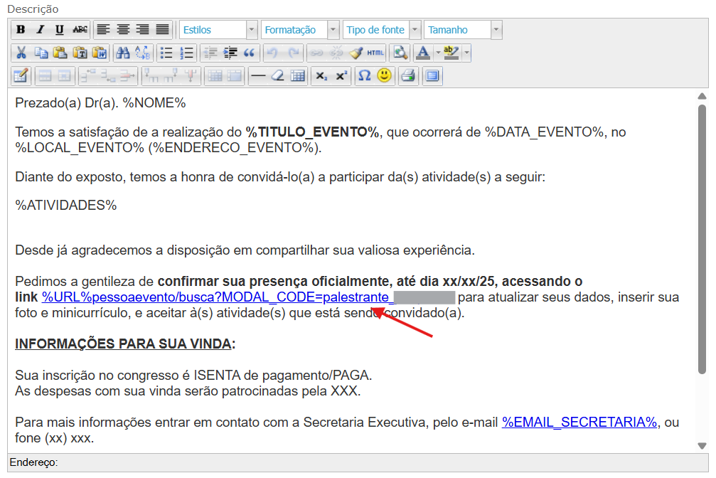Align text to the right
The height and width of the screenshot is (478, 716).
pyautogui.click(x=142, y=30)
